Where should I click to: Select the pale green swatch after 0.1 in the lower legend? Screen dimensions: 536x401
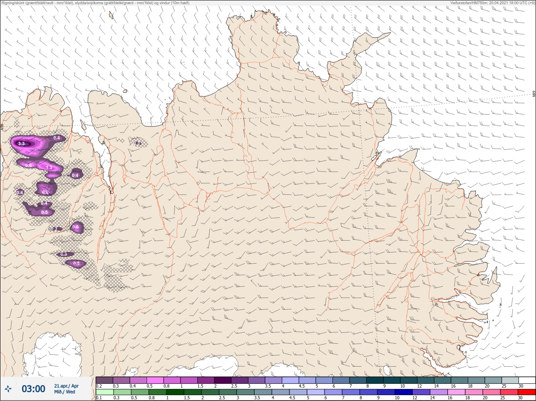coord(105,392)
